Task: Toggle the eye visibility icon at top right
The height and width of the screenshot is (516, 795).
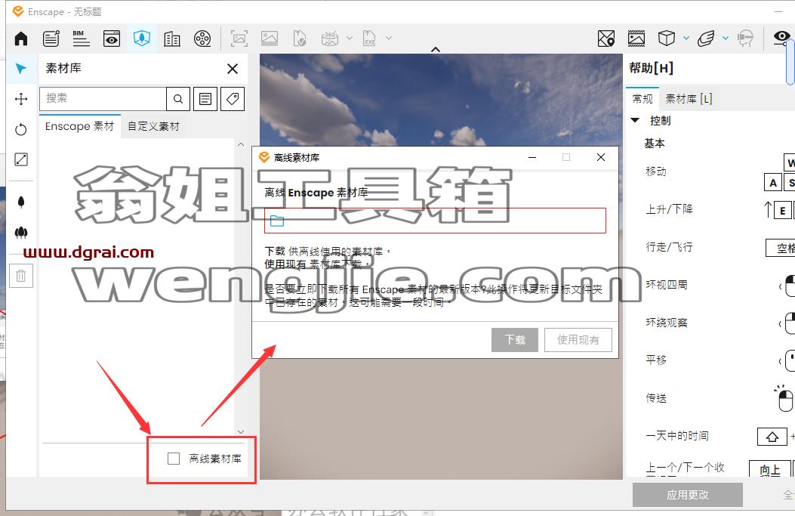Action: tap(781, 37)
